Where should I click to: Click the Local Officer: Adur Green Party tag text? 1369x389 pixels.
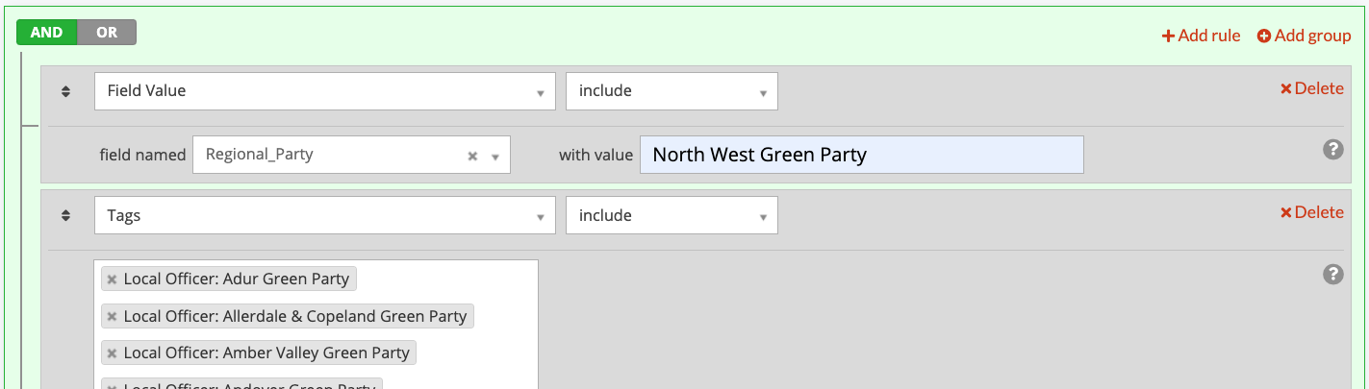point(237,279)
